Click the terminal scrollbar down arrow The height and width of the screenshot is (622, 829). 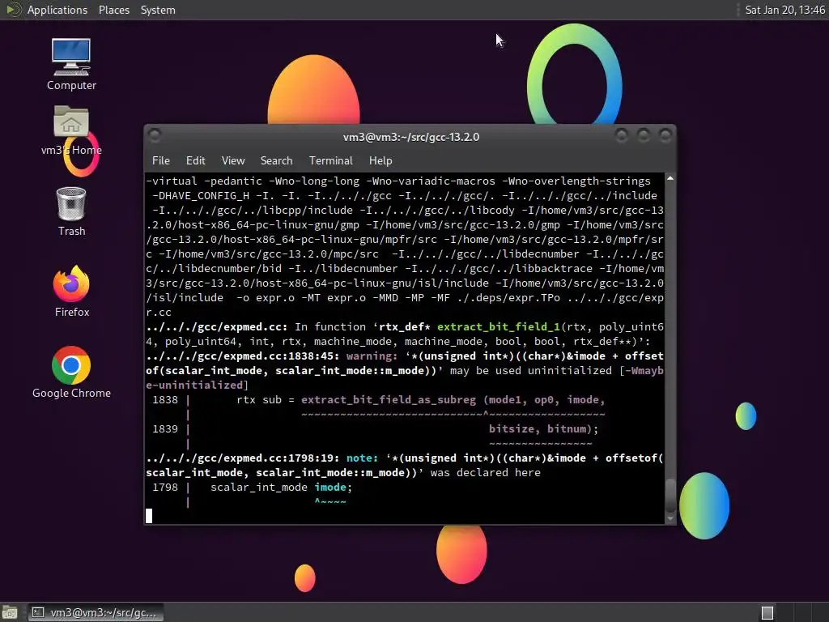click(670, 519)
